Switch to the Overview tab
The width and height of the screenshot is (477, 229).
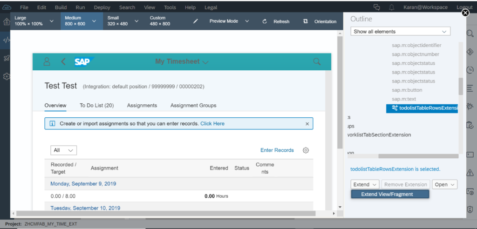55,106
